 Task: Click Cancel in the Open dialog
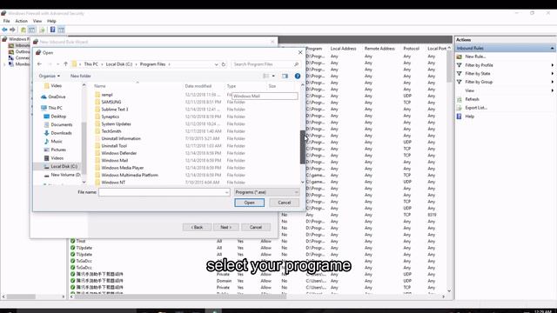point(285,203)
